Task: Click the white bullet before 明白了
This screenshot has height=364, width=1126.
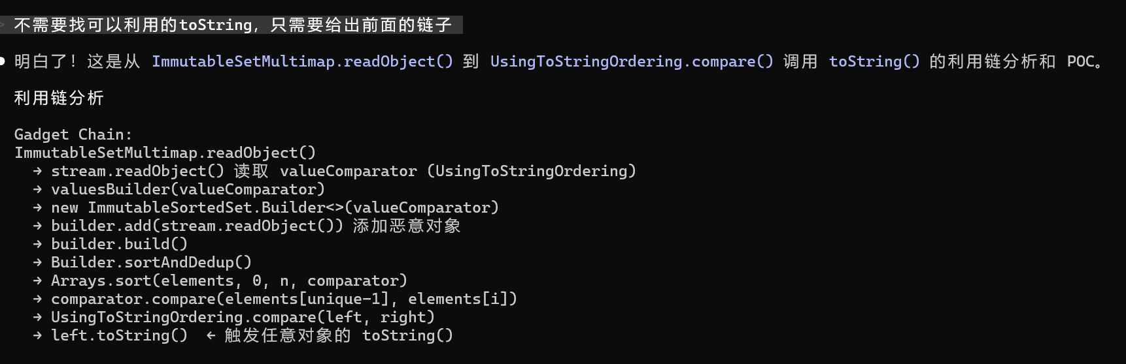Action: 3,62
